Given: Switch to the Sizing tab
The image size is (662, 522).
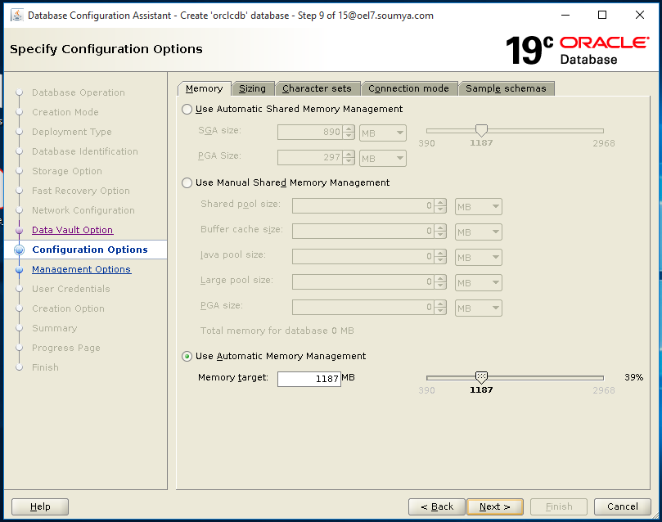Looking at the screenshot, I should (253, 88).
